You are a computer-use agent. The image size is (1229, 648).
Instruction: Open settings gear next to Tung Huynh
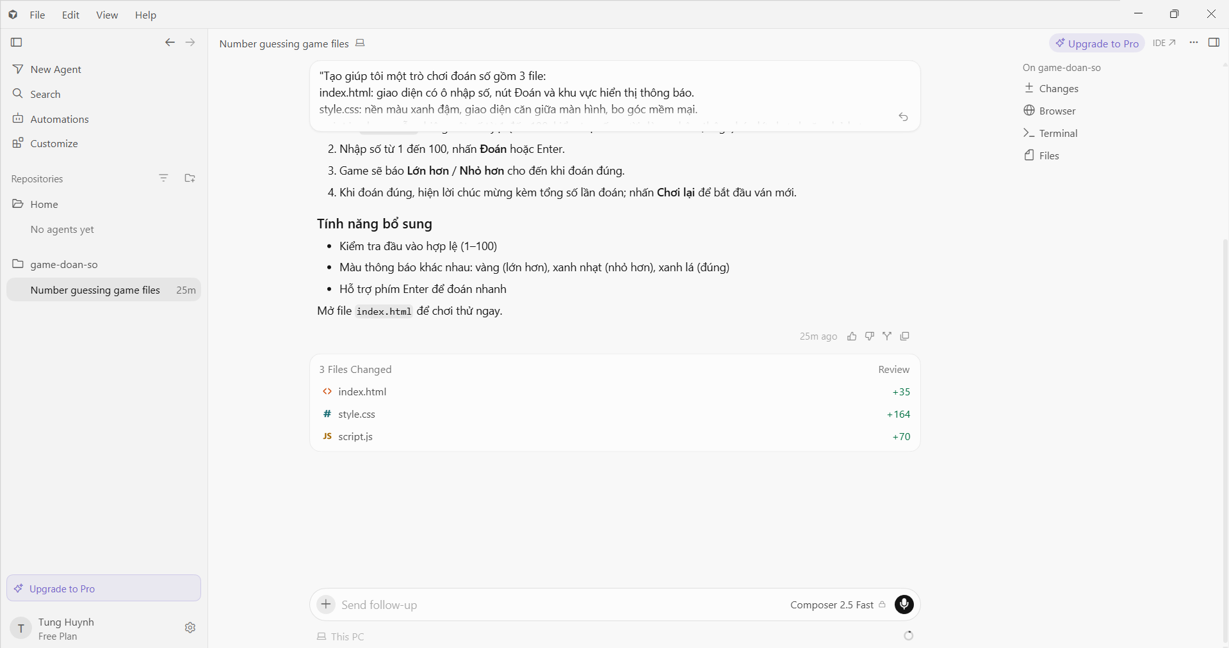190,628
